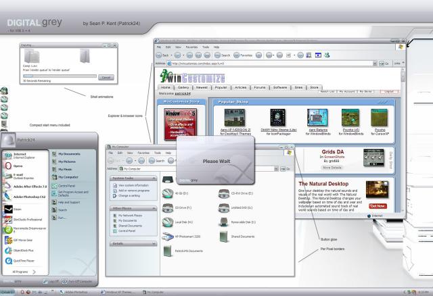Open the Articles tab on WinCustomize
Viewport: 433px width, 296px height.
241,87
